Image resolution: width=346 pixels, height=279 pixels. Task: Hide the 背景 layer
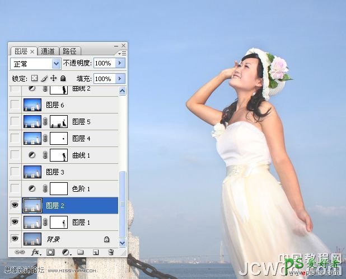click(x=15, y=239)
